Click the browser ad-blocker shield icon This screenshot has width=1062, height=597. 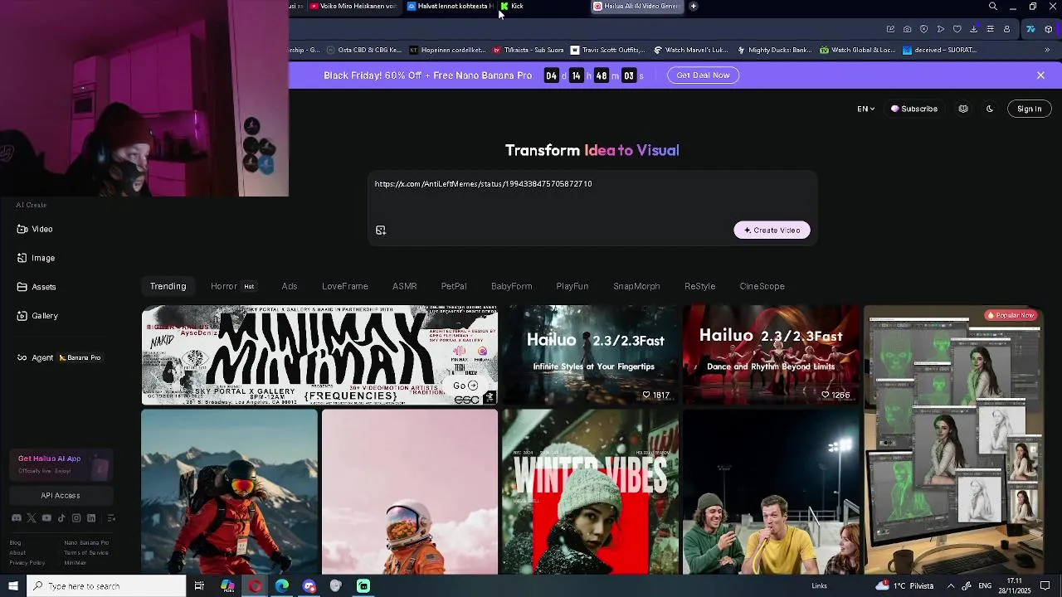pyautogui.click(x=923, y=29)
